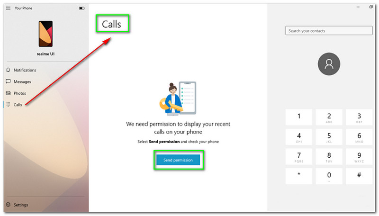
Task: Click the bell icon beside Notifications
Action: coord(8,70)
